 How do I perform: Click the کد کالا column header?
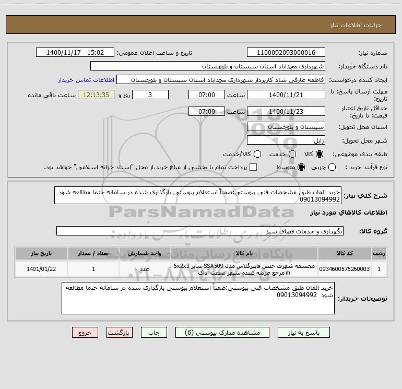[345, 253]
